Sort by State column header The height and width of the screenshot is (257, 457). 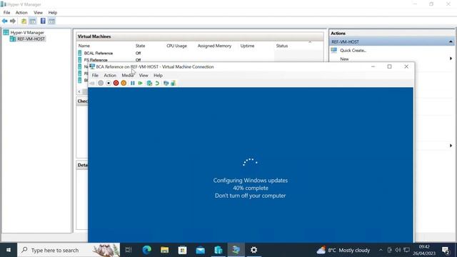140,46
